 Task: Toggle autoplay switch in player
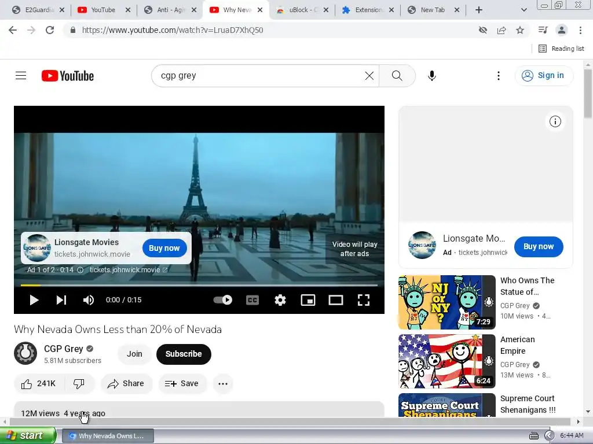tap(223, 300)
